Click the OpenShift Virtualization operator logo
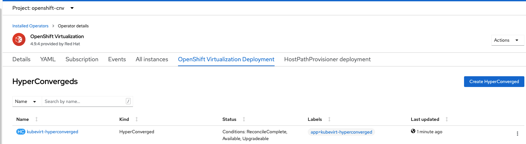The width and height of the screenshot is (526, 144). coord(19,40)
